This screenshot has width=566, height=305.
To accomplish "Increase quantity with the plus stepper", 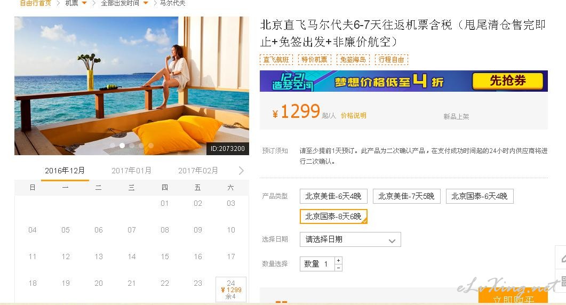I will [338, 260].
